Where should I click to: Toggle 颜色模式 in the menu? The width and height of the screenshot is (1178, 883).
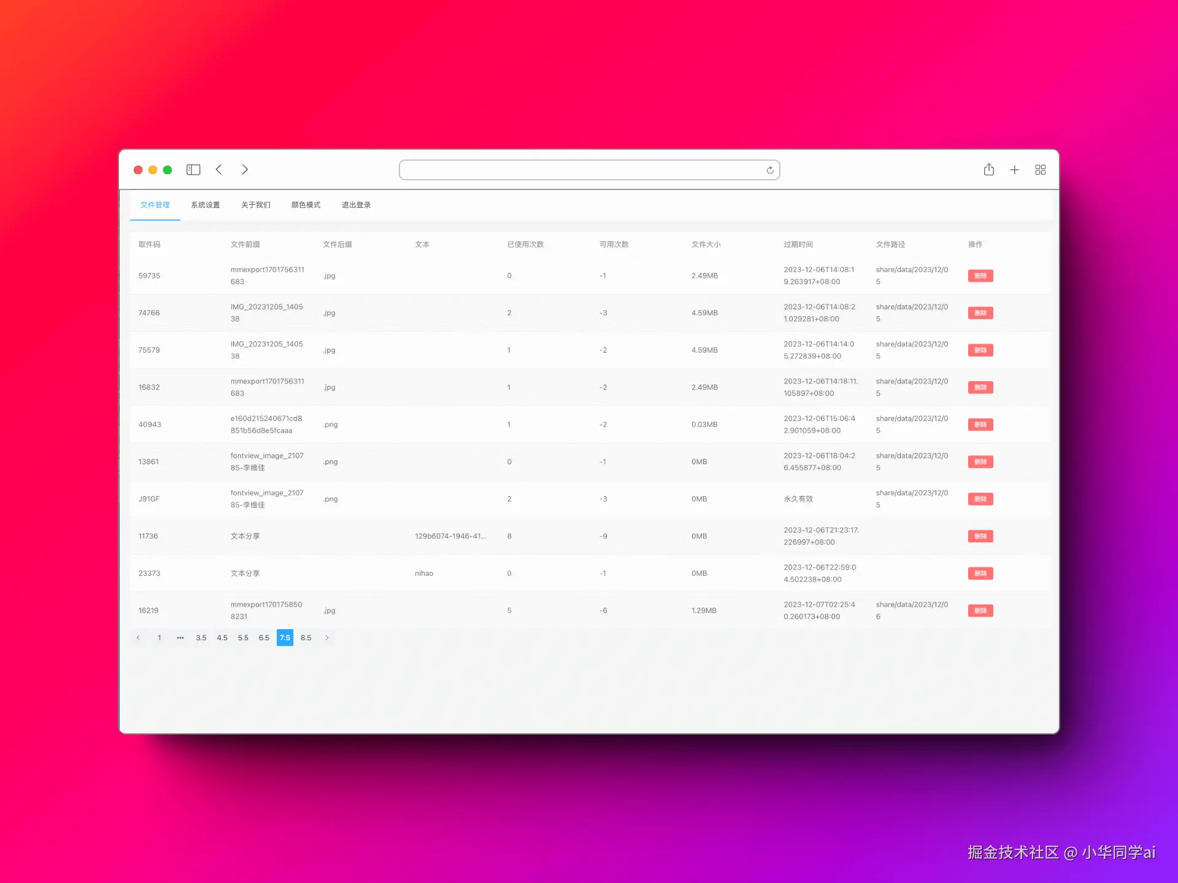[x=306, y=205]
